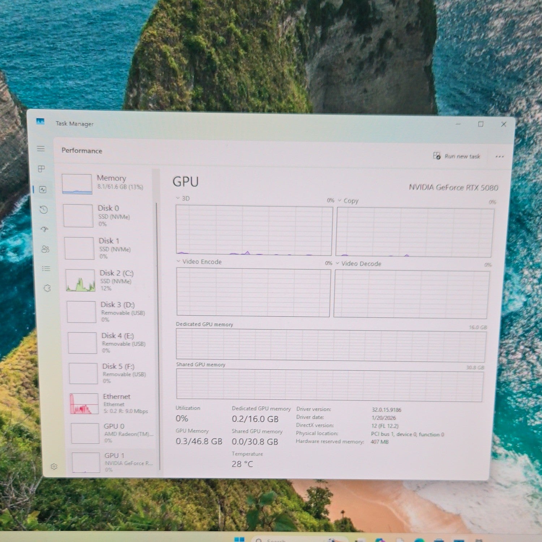This screenshot has width=542, height=542.
Task: Click the Memory usage mini graph thumbnail
Action: [x=77, y=184]
